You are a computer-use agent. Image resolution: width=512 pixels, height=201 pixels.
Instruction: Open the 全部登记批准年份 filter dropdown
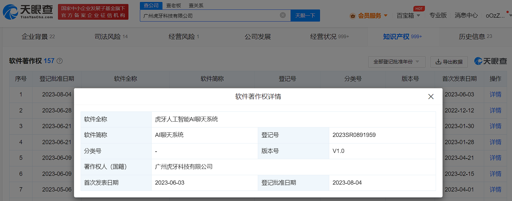click(397, 62)
